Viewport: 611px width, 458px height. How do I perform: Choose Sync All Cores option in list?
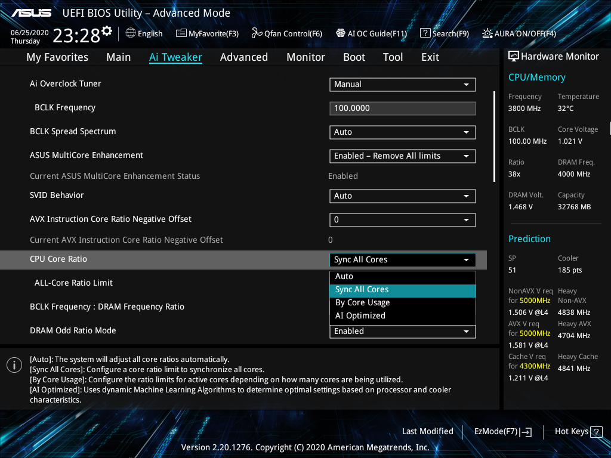pos(403,290)
